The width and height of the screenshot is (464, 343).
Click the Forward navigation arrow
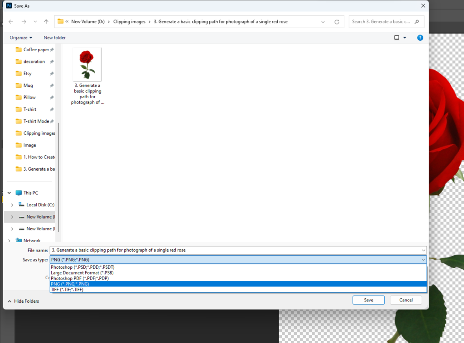24,22
